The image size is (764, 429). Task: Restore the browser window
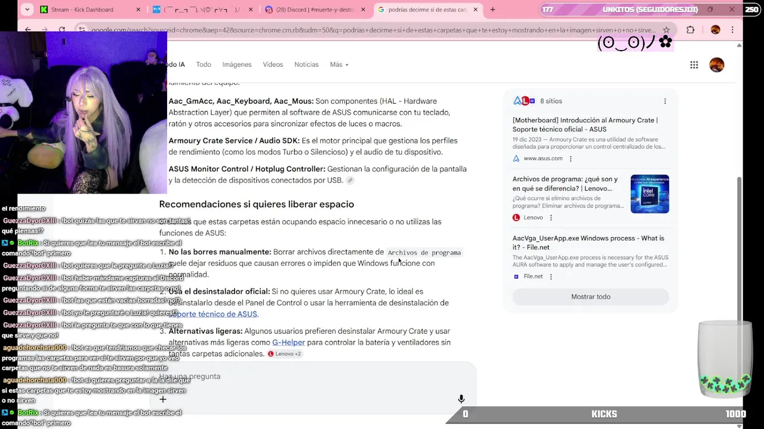click(x=710, y=10)
